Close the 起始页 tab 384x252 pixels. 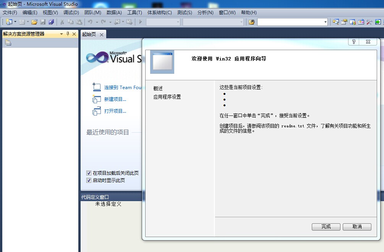point(102,35)
